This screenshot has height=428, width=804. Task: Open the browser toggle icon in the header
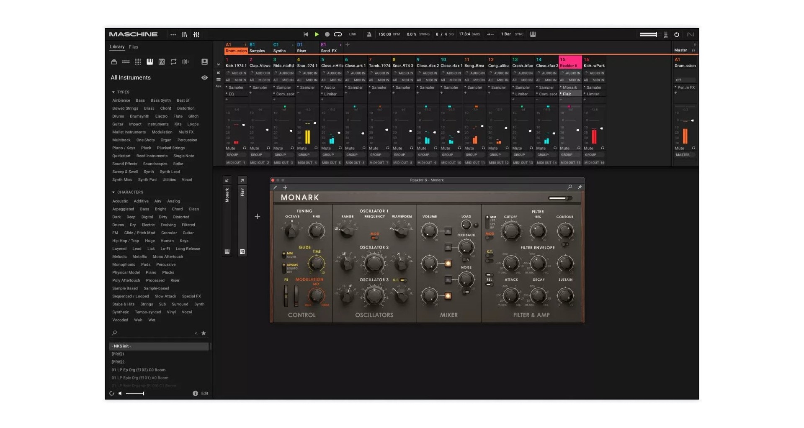tap(185, 35)
